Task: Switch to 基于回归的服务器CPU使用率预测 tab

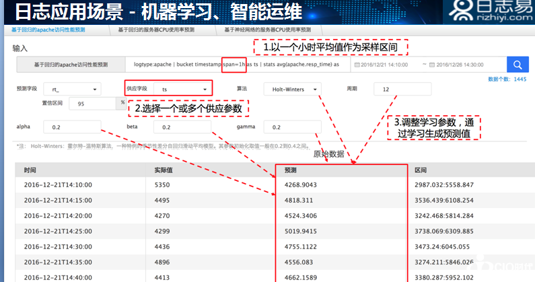Action: tap(155, 31)
